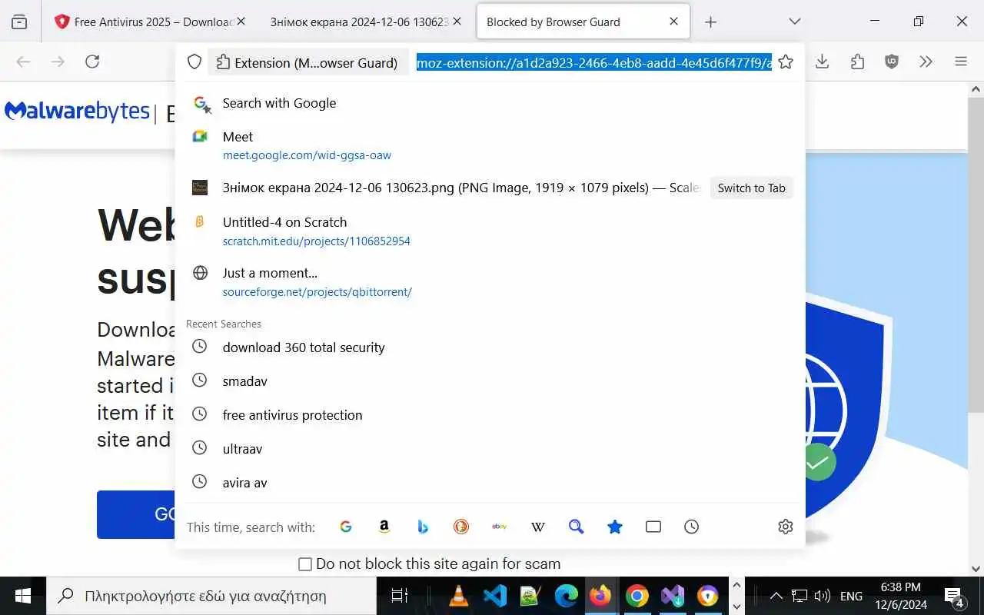Click the uBlock Origin shield icon
Viewport: 984px width, 615px height.
[x=892, y=61]
